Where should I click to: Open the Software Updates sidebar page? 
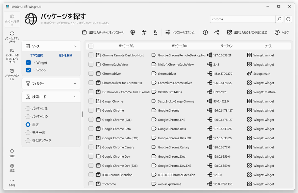[x=12, y=37]
